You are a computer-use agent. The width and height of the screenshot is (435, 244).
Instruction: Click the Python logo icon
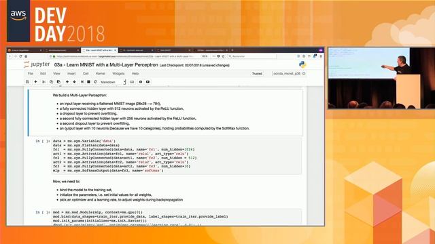pos(302,64)
